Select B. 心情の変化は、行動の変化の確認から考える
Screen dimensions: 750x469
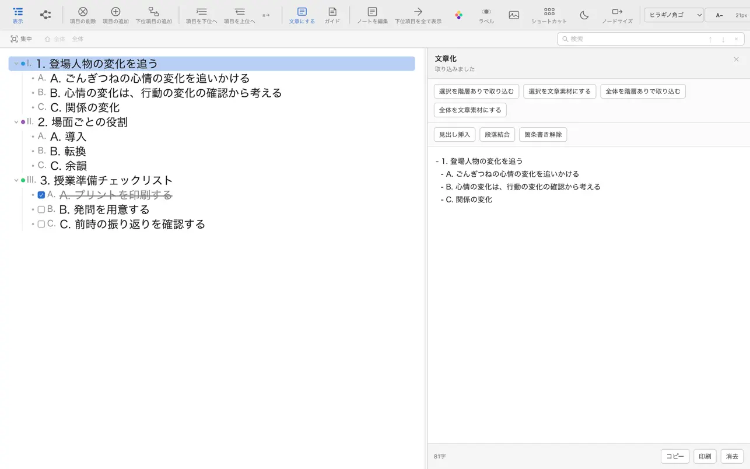[x=166, y=93]
